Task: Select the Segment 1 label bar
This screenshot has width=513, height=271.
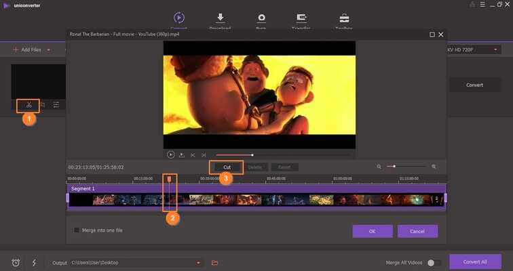Action: pyautogui.click(x=256, y=189)
